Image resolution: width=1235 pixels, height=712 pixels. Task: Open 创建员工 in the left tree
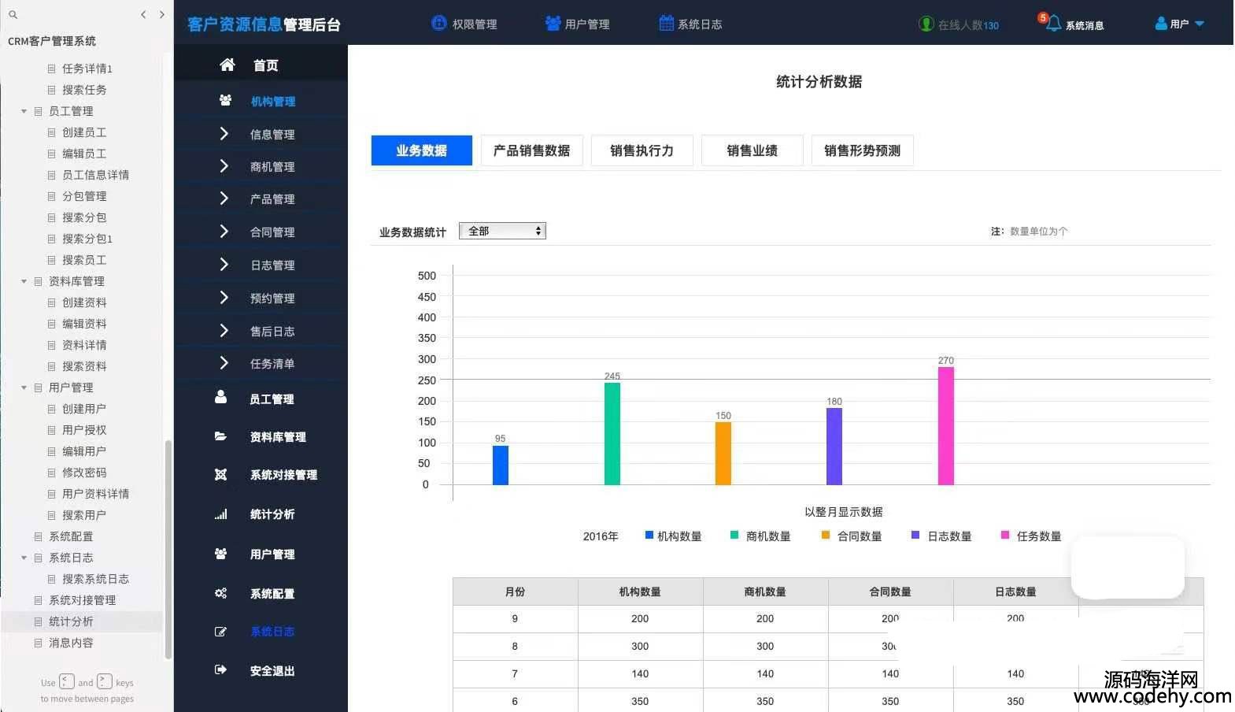[x=84, y=132]
